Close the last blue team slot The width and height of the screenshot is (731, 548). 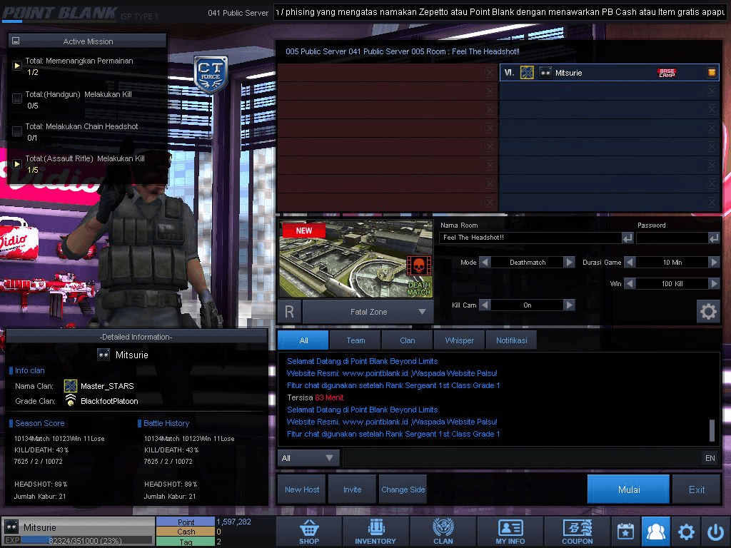click(712, 202)
